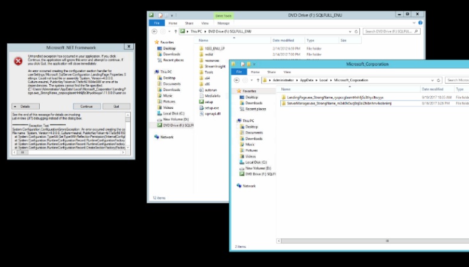This screenshot has height=267, width=469.
Task: Expand ribbon chevron in DVD Drive window
Action: tap(414, 23)
